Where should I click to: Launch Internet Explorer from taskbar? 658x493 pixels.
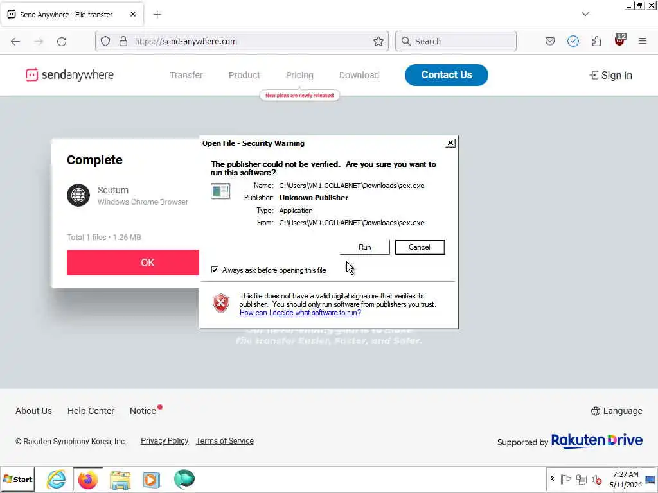point(56,479)
